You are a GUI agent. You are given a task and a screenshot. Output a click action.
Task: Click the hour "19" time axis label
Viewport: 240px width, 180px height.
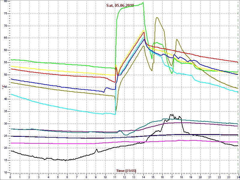(191, 177)
